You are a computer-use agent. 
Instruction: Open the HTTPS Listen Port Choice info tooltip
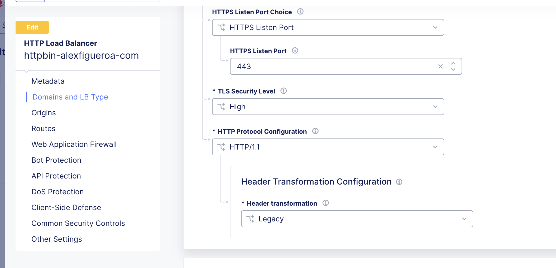click(x=300, y=12)
